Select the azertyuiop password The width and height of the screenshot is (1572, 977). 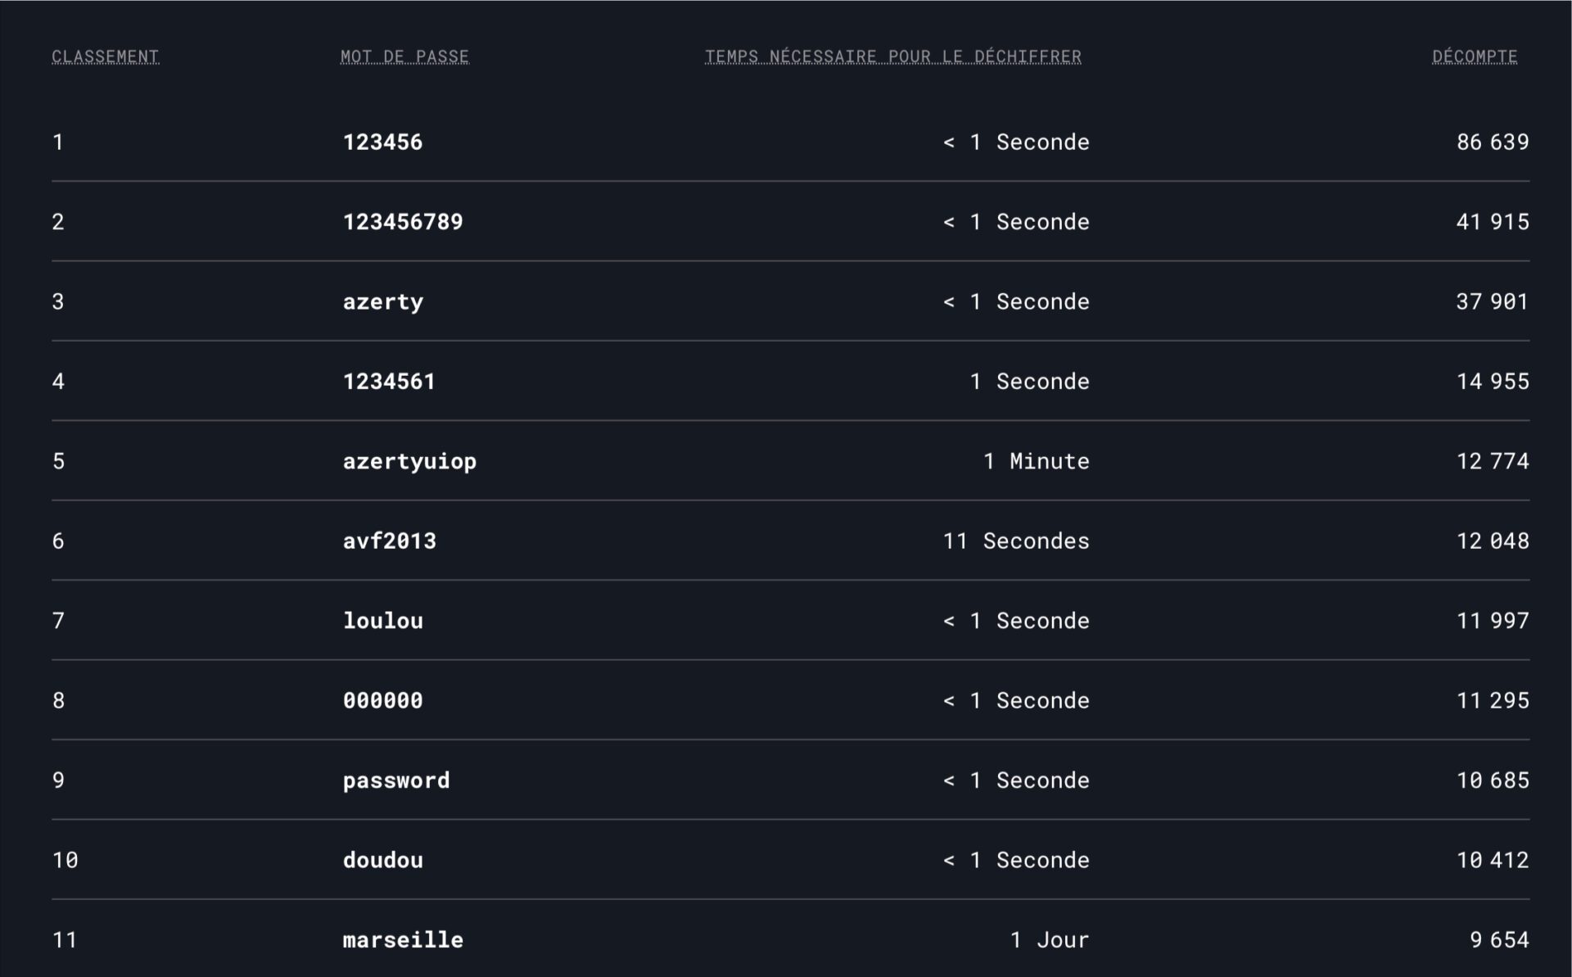pyautogui.click(x=409, y=462)
